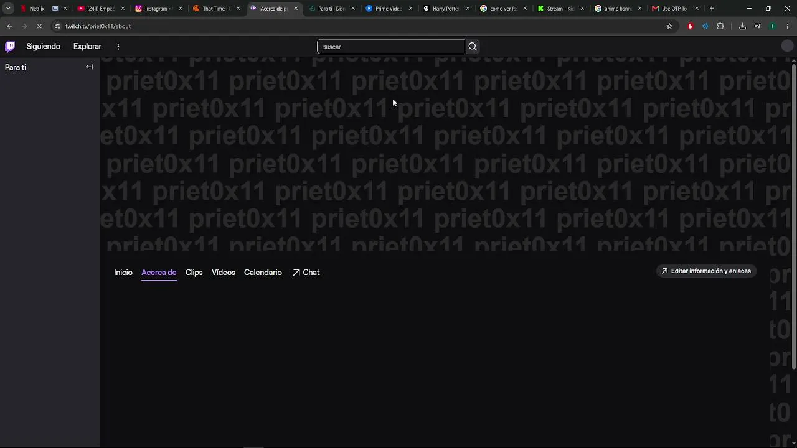Click the blue sound-wave extension icon

705,26
